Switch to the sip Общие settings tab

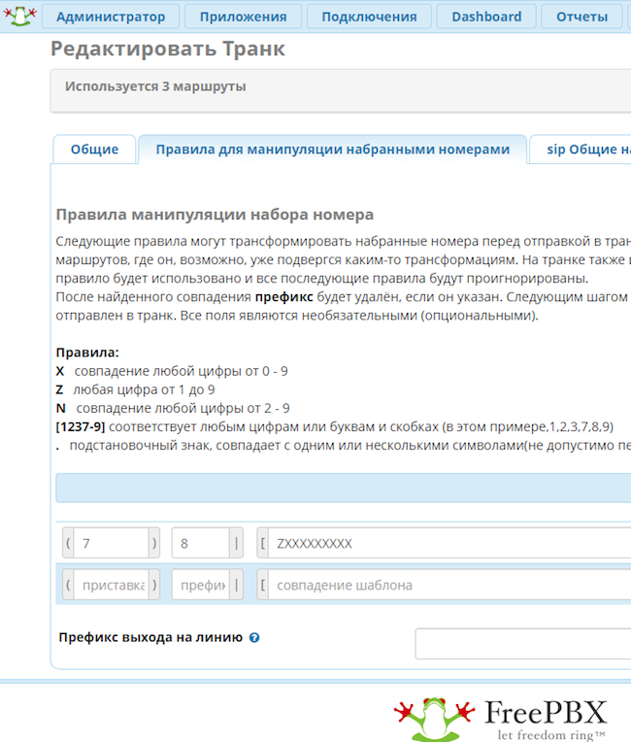pyautogui.click(x=585, y=150)
